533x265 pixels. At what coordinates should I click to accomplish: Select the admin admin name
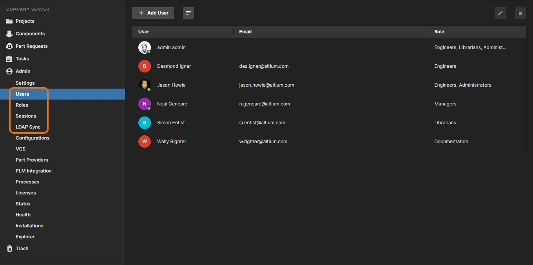(171, 47)
